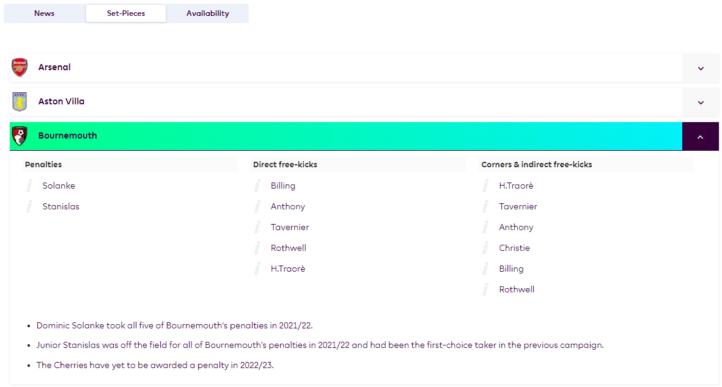722x387 pixels.
Task: Choose Billing under Direct free-kicks
Action: point(283,186)
